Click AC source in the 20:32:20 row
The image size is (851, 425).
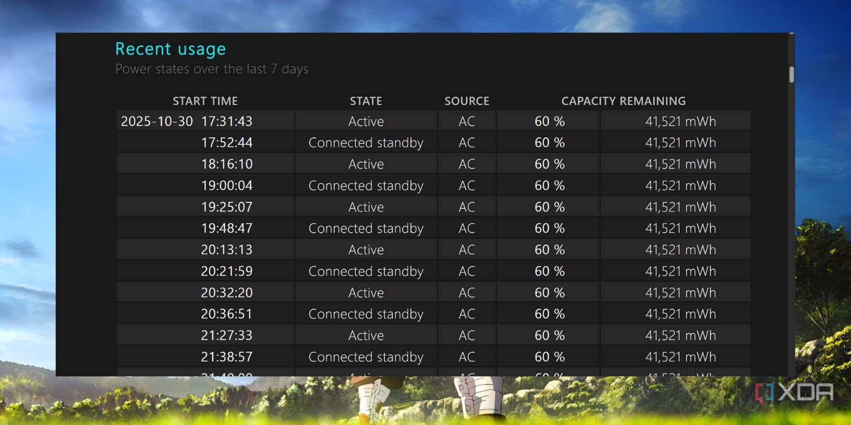(x=467, y=292)
